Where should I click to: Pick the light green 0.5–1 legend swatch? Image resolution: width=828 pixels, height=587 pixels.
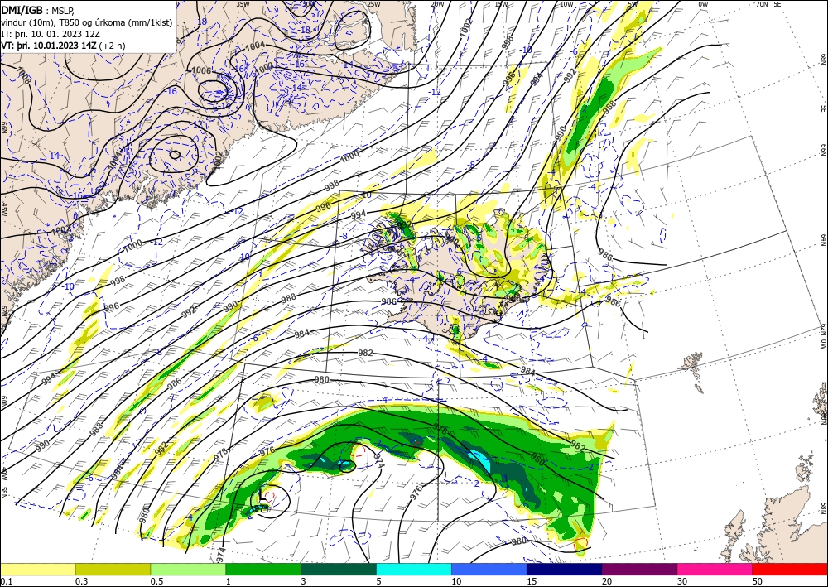click(188, 569)
